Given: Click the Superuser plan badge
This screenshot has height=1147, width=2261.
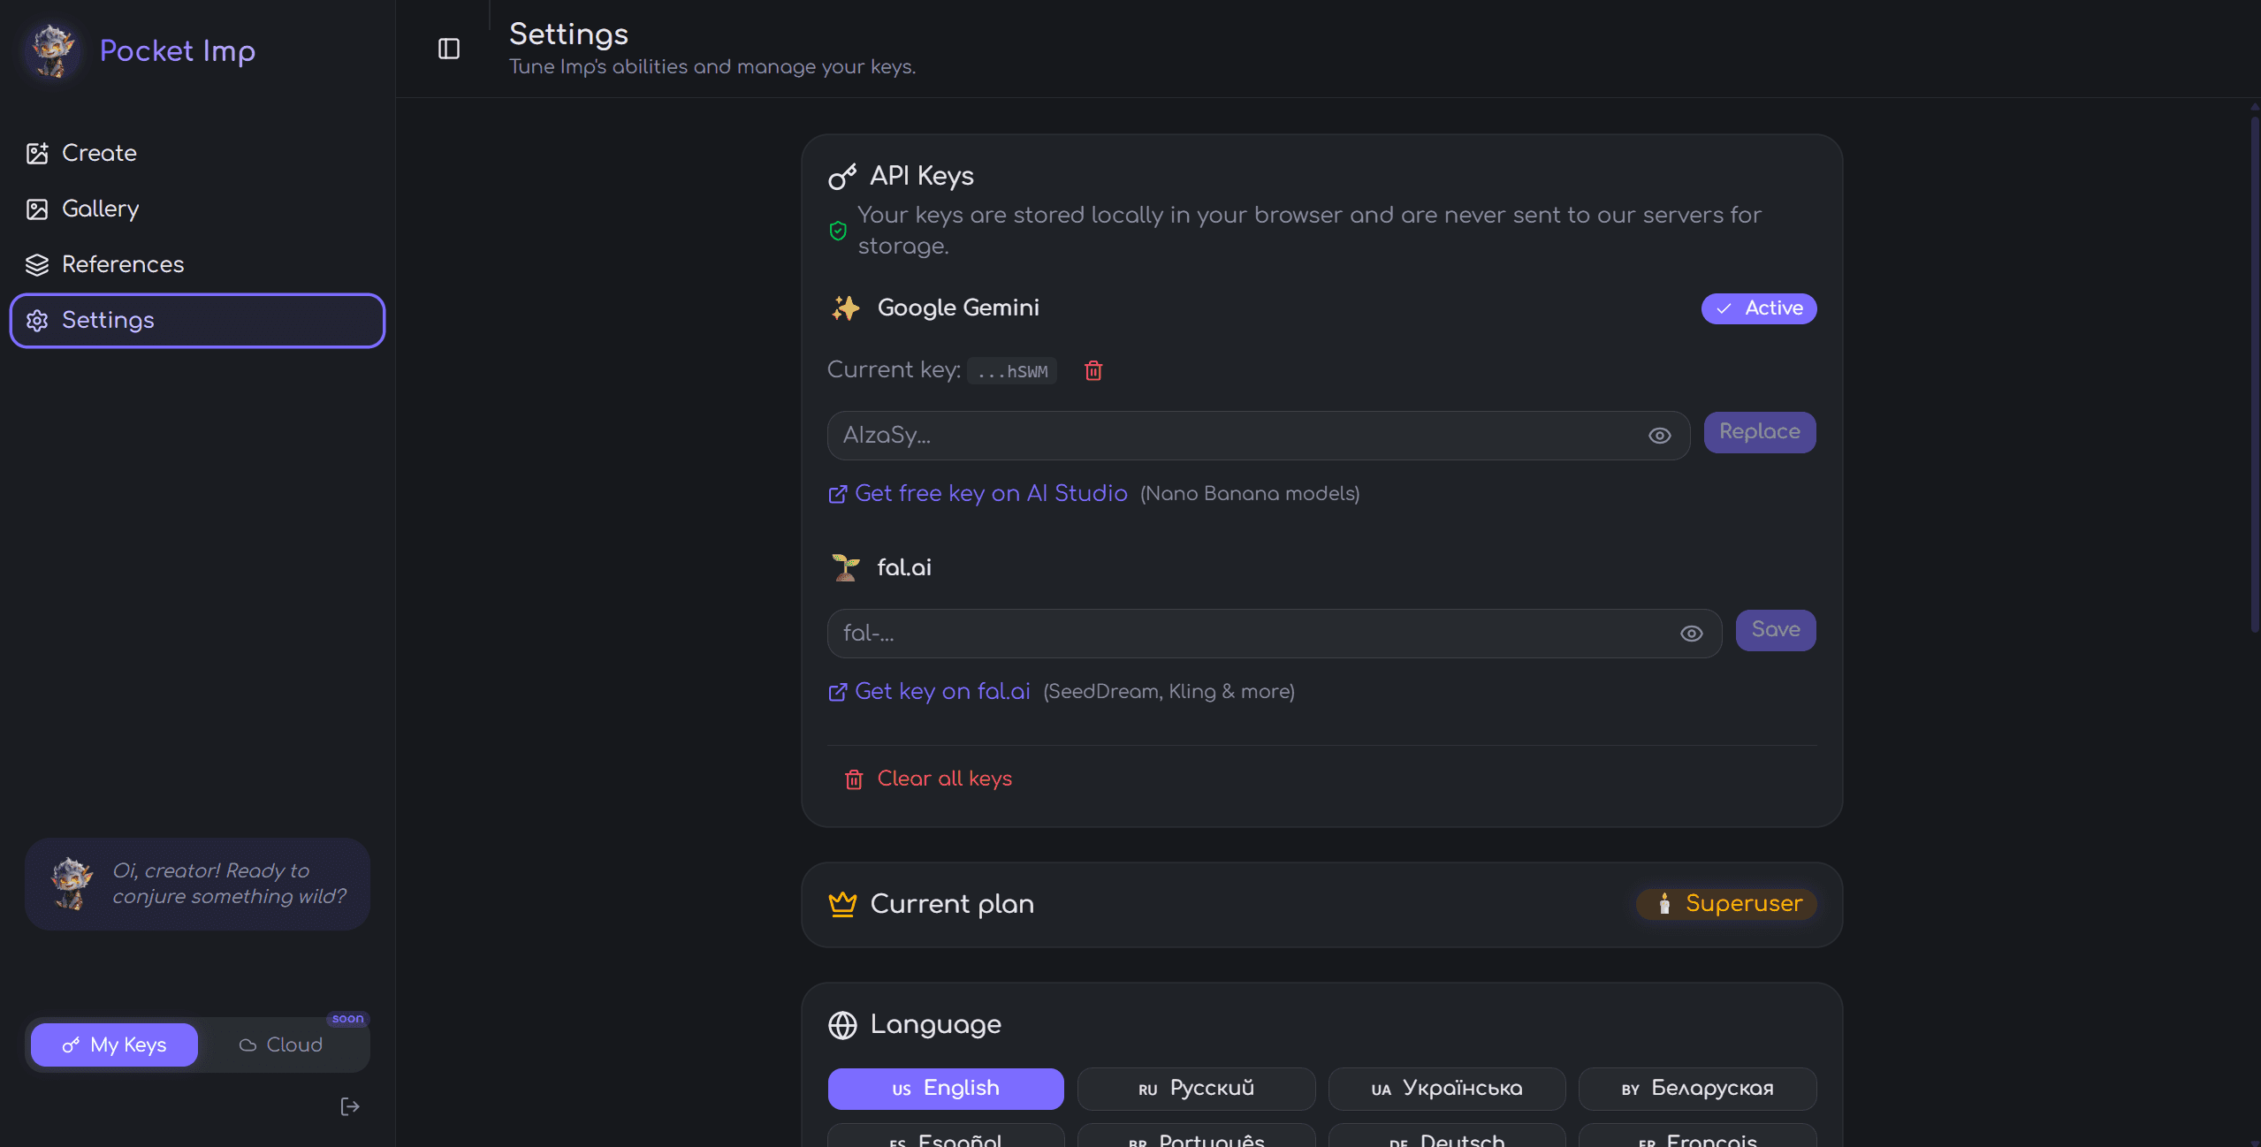Looking at the screenshot, I should pyautogui.click(x=1725, y=903).
